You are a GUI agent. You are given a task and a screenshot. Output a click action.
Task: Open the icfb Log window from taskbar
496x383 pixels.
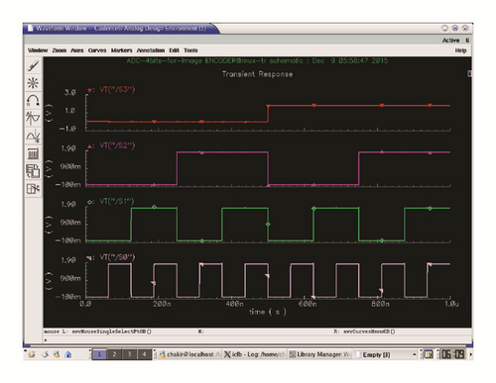coord(254,354)
